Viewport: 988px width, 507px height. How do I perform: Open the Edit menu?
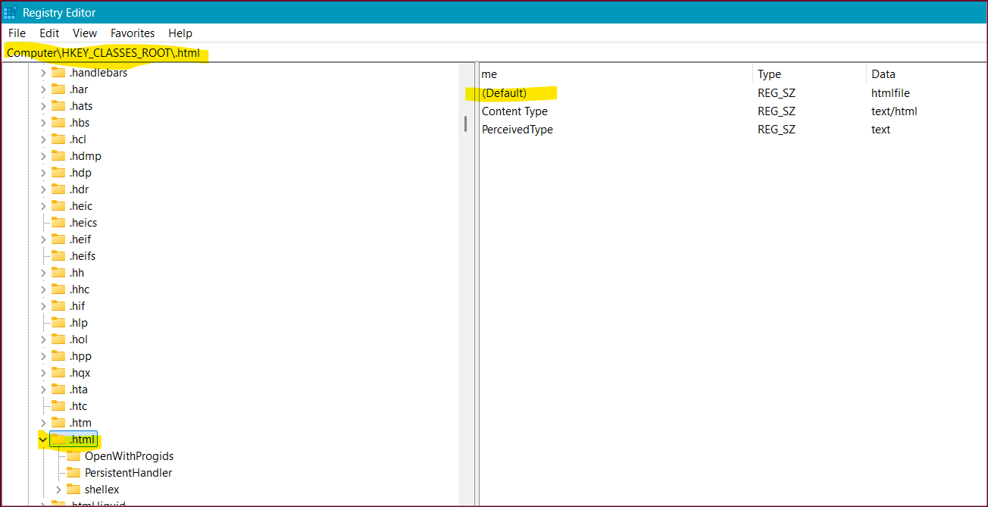click(49, 33)
